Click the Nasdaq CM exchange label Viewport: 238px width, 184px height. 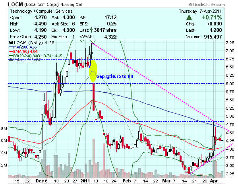coord(71,5)
